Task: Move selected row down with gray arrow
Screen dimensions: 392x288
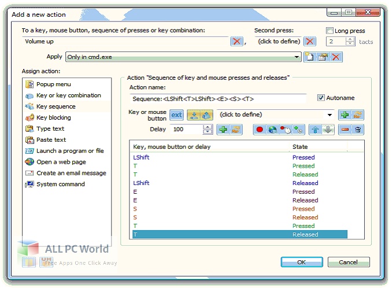Action: pyautogui.click(x=328, y=130)
